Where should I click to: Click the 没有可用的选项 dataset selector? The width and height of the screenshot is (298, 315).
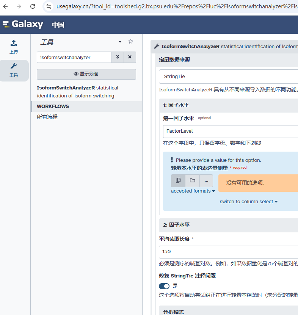(258, 183)
